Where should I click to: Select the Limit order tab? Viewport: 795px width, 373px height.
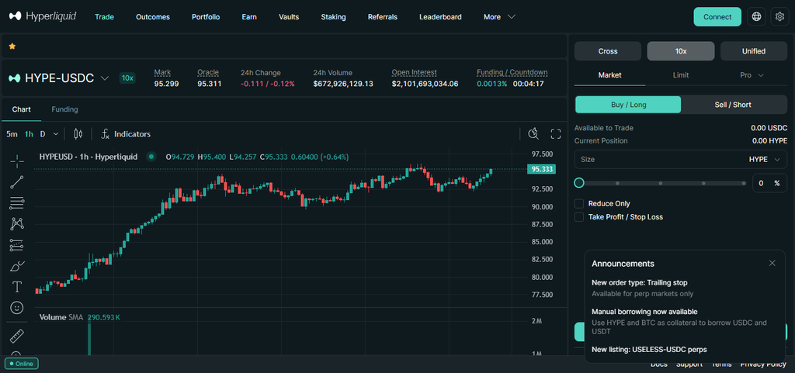click(x=681, y=75)
